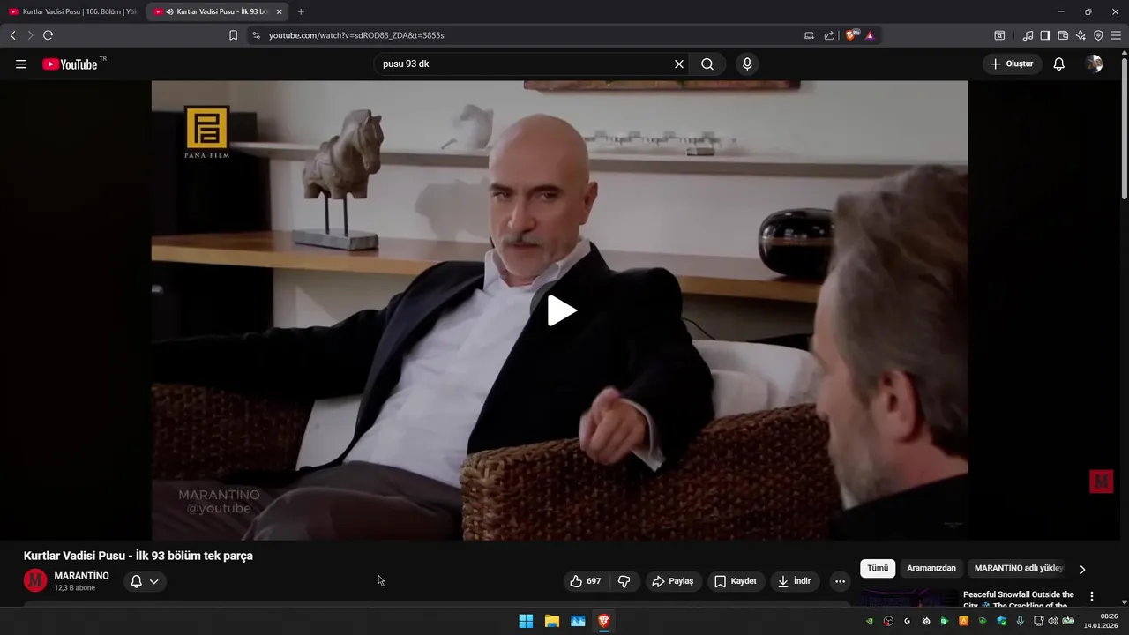Open network tray icon
The image size is (1129, 635).
1039,621
